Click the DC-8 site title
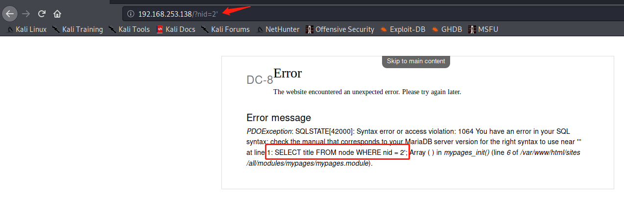624x201 pixels. click(x=260, y=80)
